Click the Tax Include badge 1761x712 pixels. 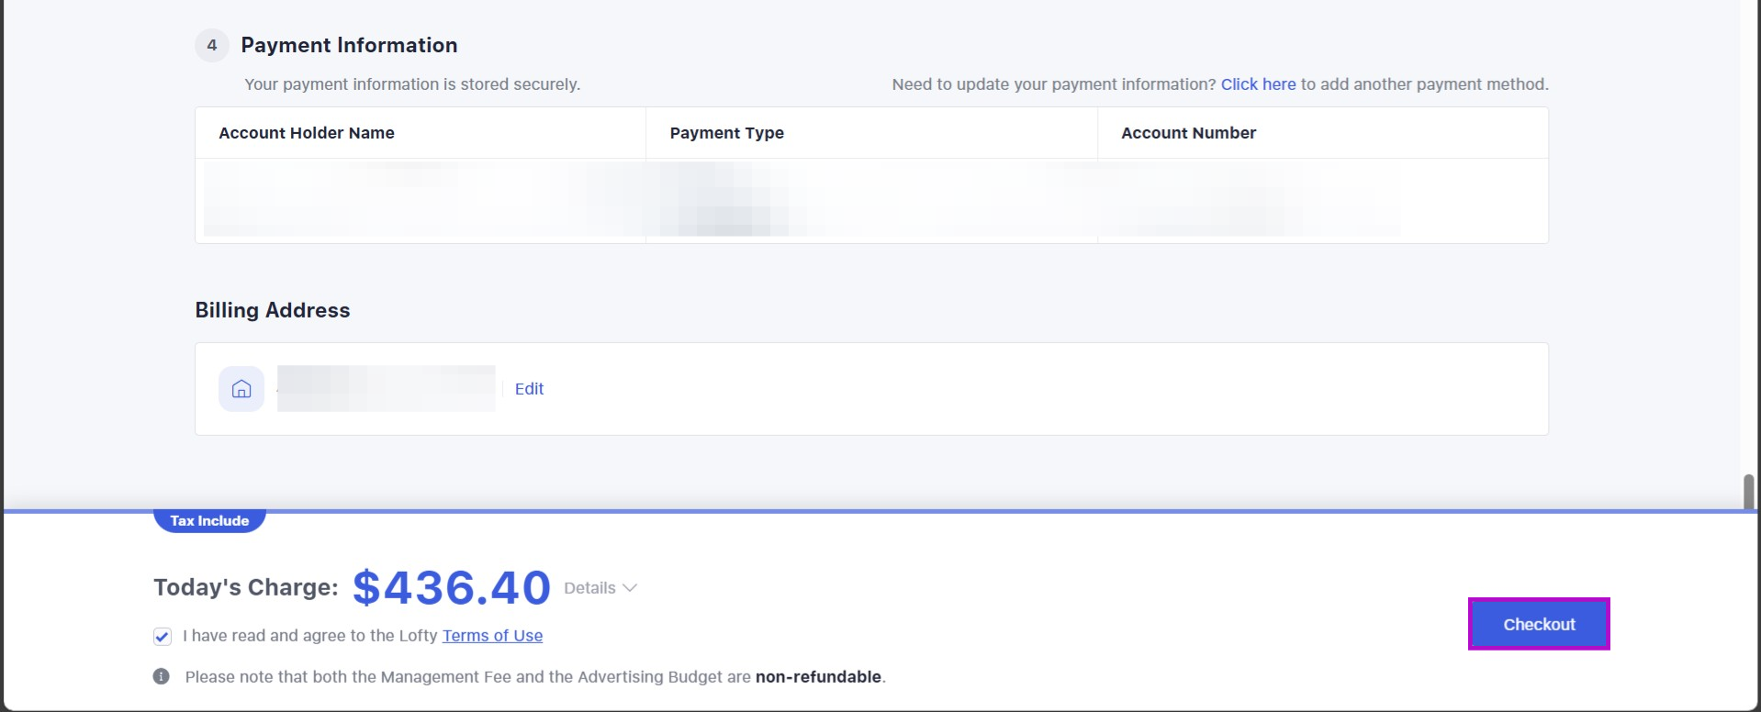(209, 520)
